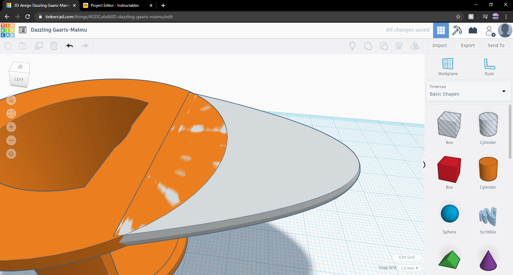Click the address bar URL
The height and width of the screenshot is (275, 513).
[109, 17]
